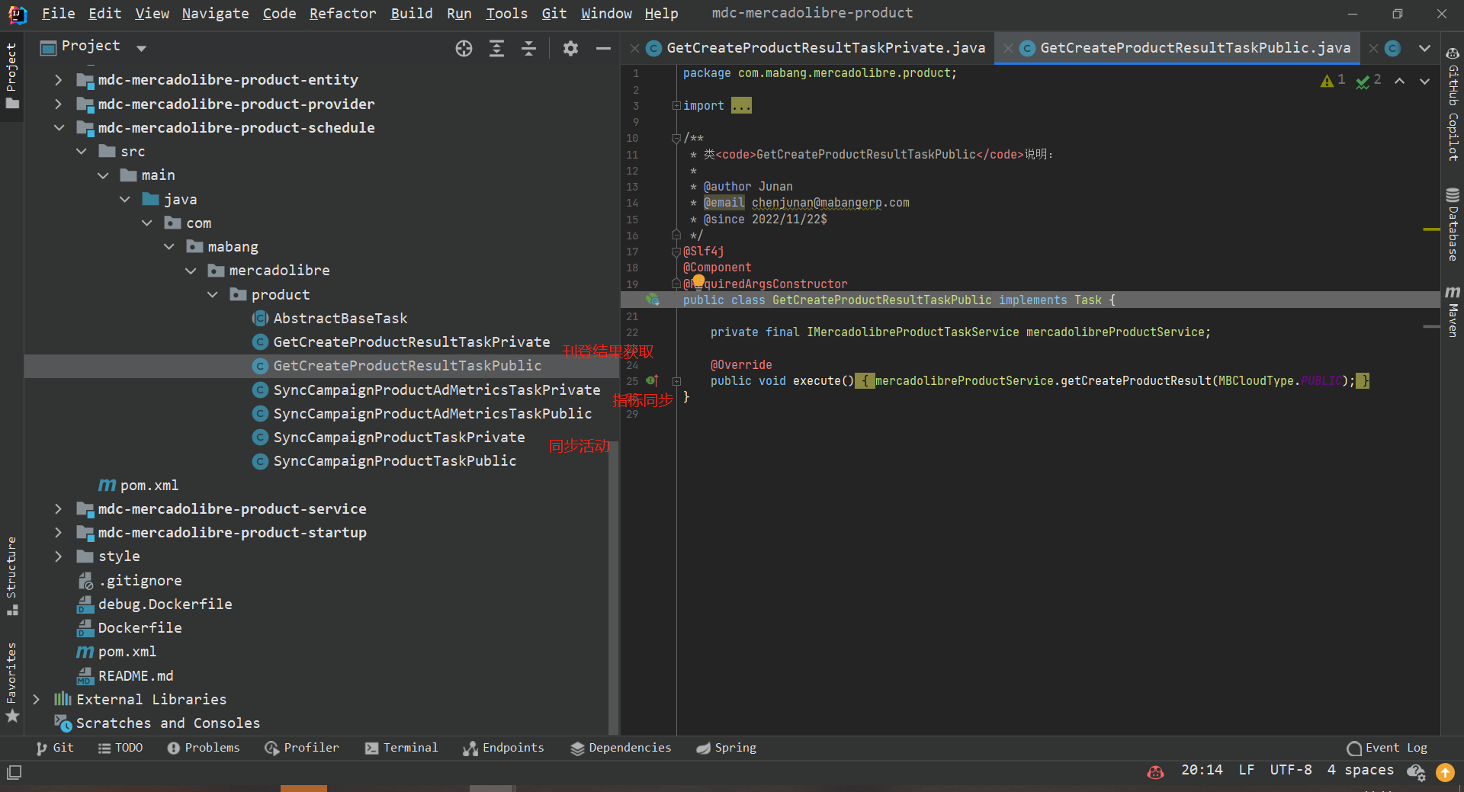Toggle the tool window quick access button
The height and width of the screenshot is (792, 1464).
point(14,772)
